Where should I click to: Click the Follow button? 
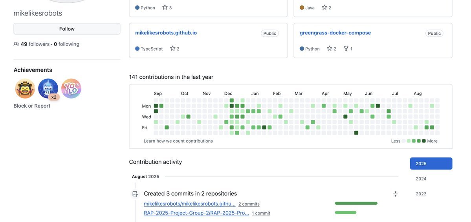[67, 29]
